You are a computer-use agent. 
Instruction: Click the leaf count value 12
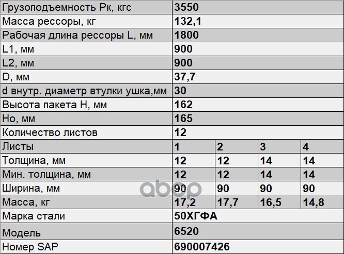point(180,132)
